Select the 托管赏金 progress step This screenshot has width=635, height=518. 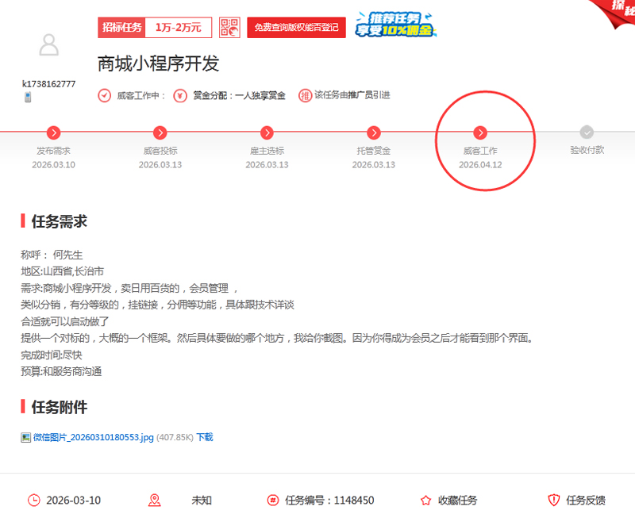374,133
